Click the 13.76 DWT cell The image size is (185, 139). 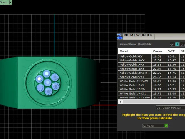(x=173, y=97)
